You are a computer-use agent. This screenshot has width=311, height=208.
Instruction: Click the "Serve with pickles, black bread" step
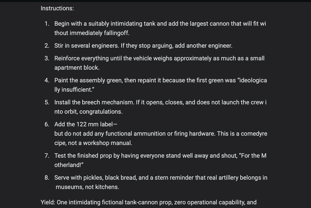pos(161,182)
